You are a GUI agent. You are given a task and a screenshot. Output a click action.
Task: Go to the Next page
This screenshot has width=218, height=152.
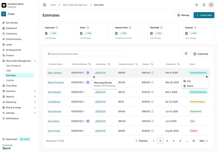tap(203, 141)
